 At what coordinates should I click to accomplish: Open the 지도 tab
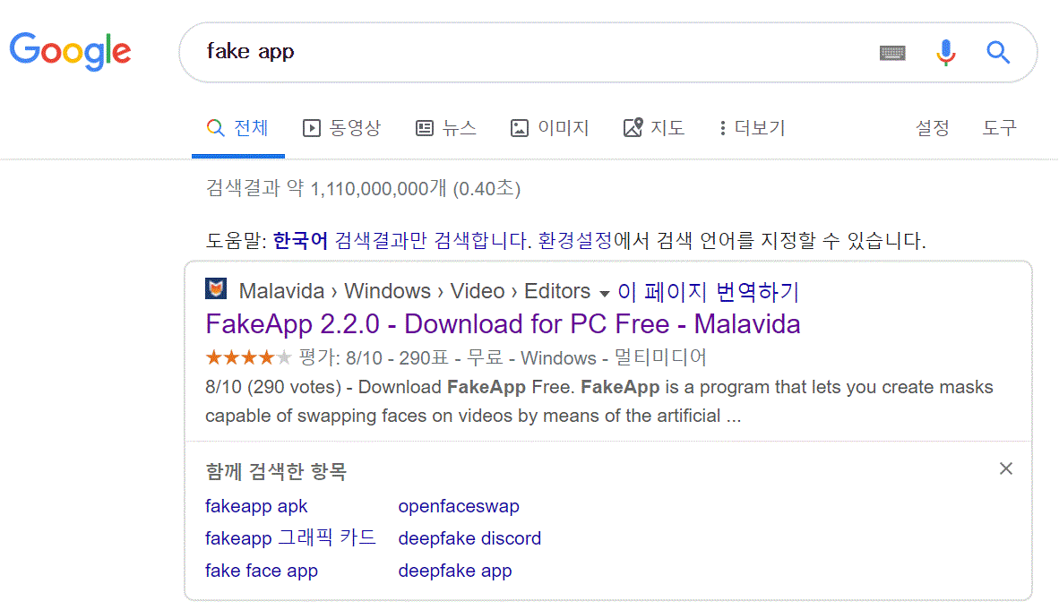654,128
